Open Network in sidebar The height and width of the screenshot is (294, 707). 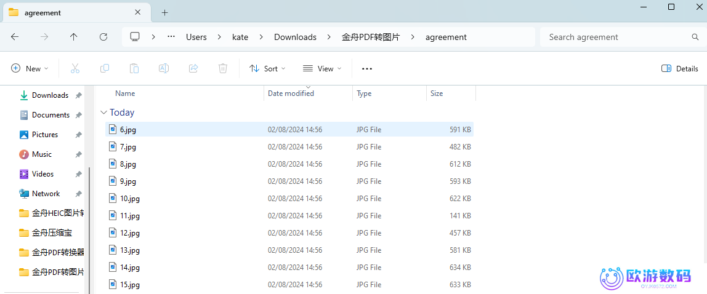46,194
